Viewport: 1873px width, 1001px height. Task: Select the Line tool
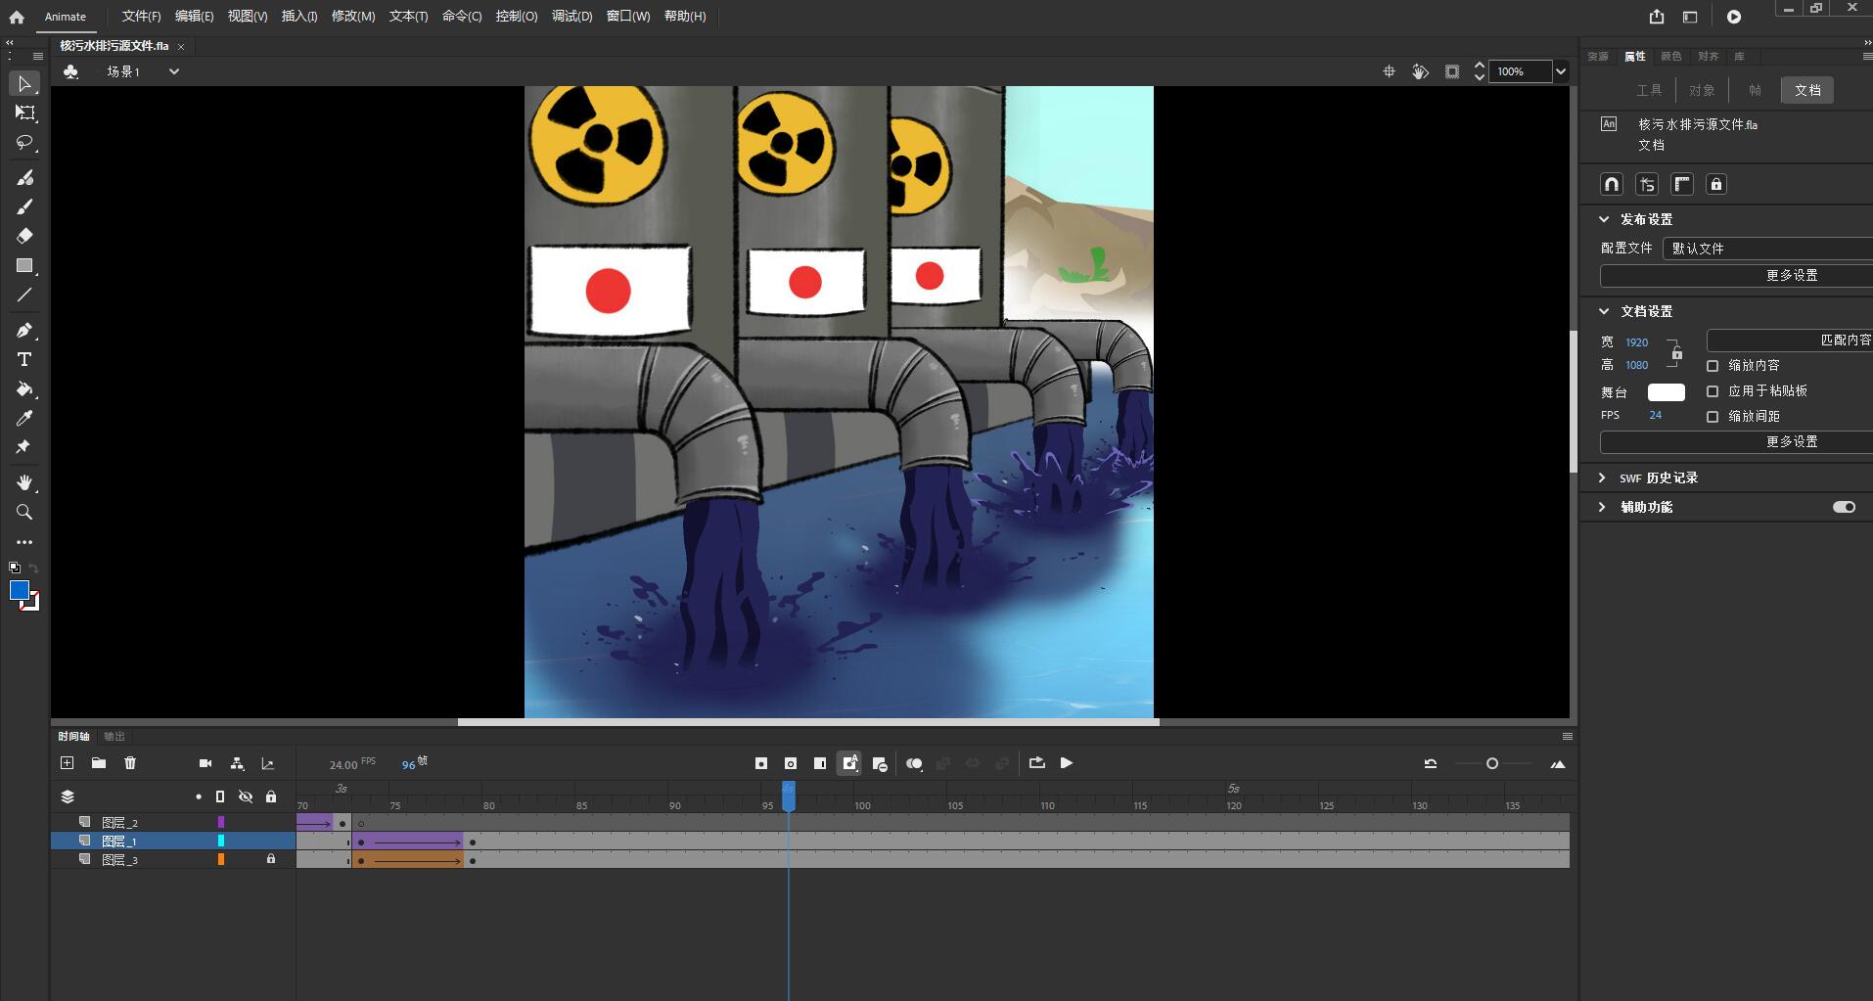point(24,295)
